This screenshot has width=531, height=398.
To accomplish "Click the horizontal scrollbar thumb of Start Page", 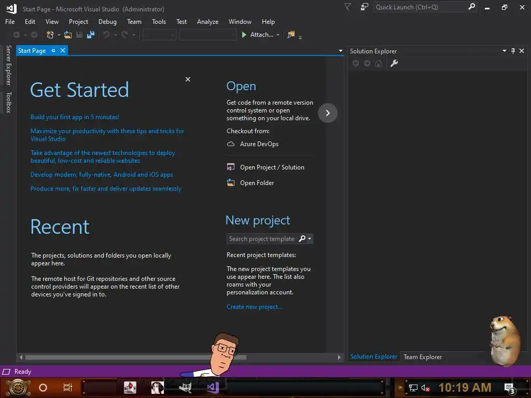I will [136, 357].
